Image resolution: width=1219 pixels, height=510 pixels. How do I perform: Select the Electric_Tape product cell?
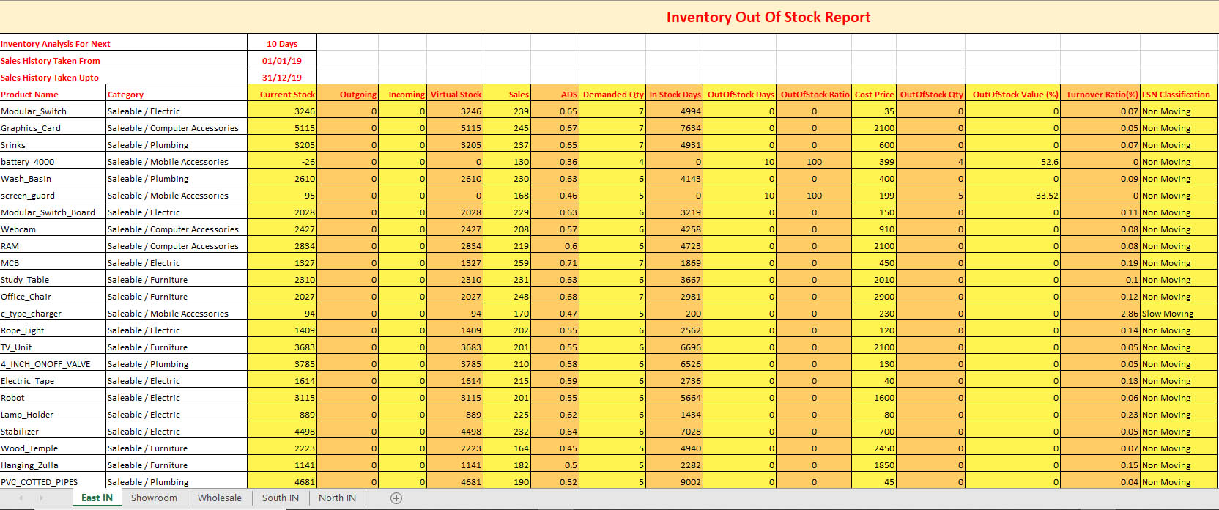53,380
